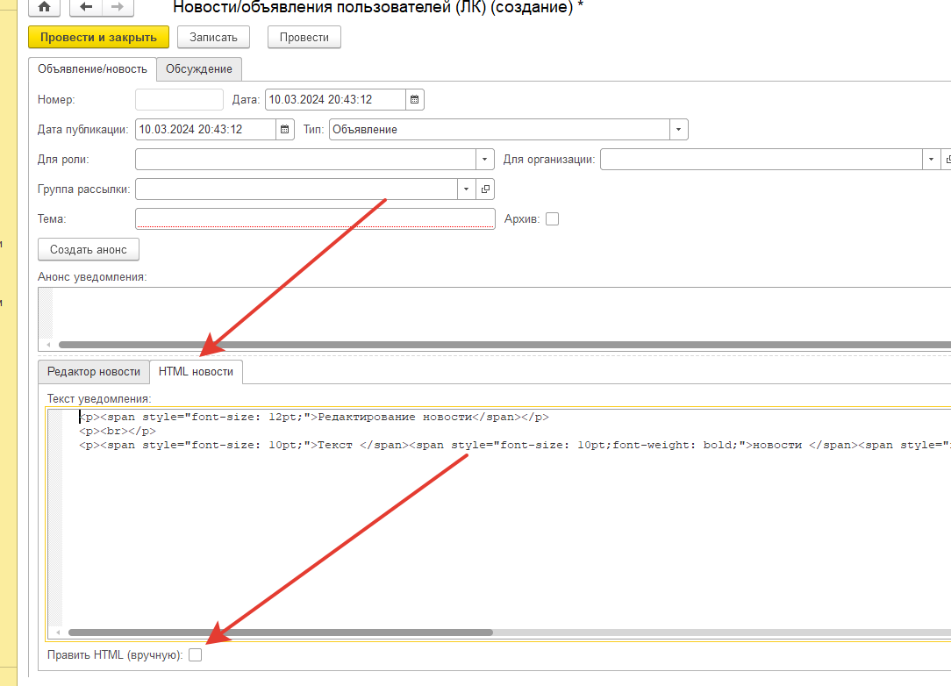Click the Создать анонс button

click(x=88, y=250)
